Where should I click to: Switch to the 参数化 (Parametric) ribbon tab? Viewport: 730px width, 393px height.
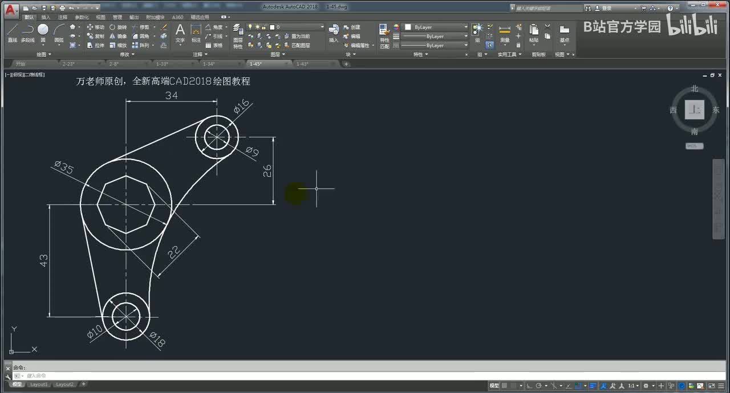click(x=82, y=17)
